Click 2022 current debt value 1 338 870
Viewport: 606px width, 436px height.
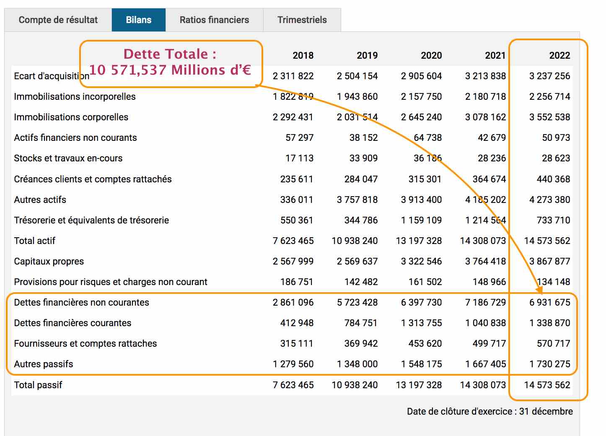coord(549,323)
